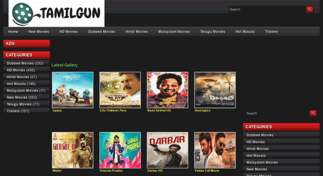Open the Naan Sirithal HD poster
The image size is (323, 176).
pyautogui.click(x=168, y=90)
